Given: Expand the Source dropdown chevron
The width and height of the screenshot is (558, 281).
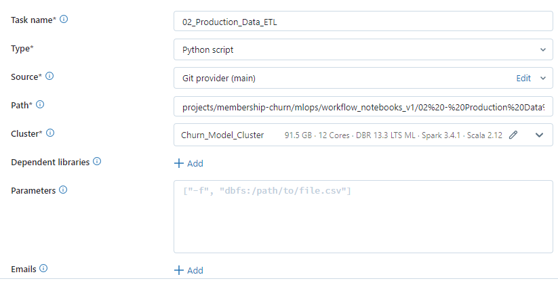Looking at the screenshot, I should coord(542,78).
